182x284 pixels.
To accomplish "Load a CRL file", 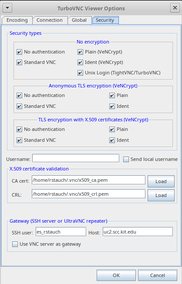I will coord(161,195).
